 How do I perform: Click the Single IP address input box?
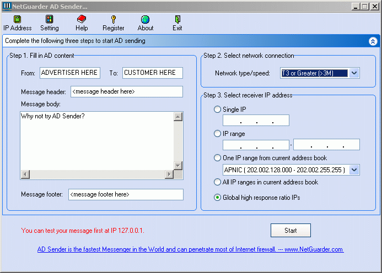click(256, 120)
